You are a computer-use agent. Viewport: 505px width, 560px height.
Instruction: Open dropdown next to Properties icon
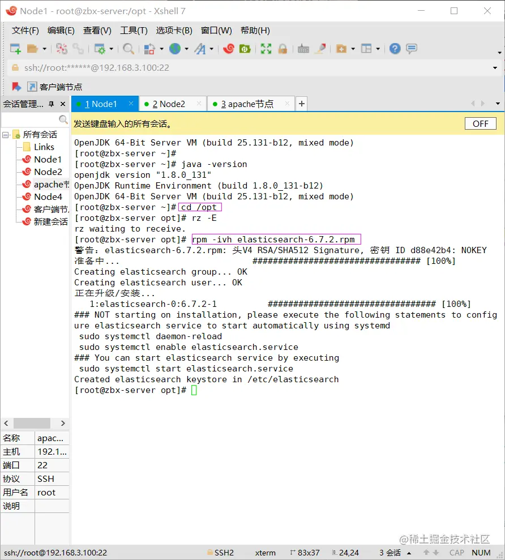coord(111,49)
